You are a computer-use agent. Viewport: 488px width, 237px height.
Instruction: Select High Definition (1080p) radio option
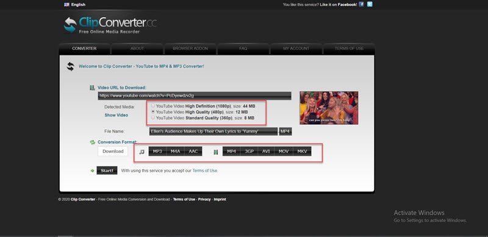(x=153, y=106)
